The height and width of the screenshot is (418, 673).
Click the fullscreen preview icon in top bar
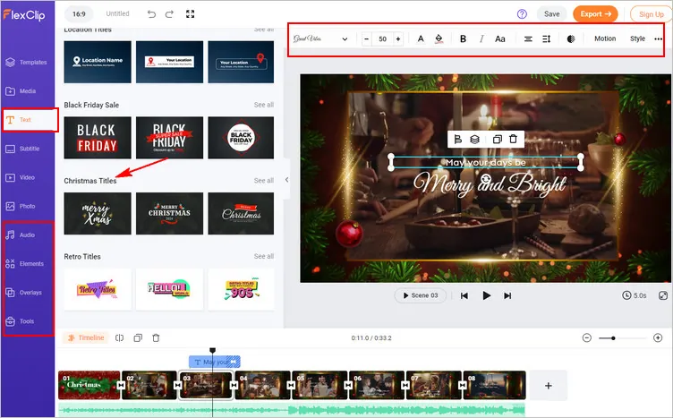coord(190,14)
